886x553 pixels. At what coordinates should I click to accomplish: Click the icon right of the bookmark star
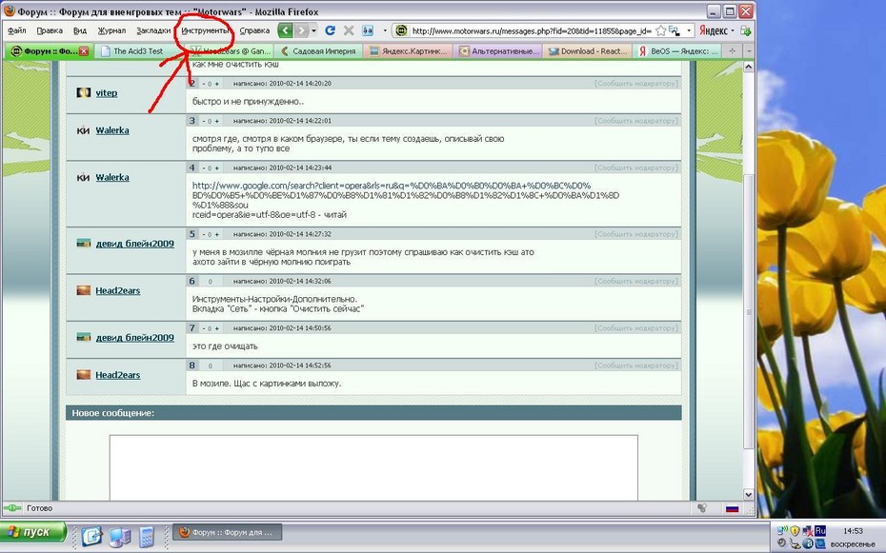click(675, 30)
